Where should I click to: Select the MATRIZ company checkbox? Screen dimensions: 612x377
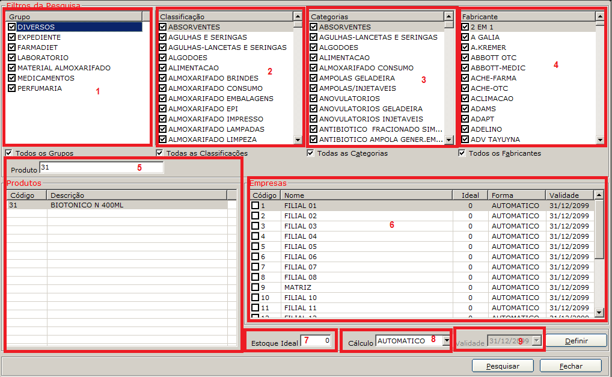255,287
